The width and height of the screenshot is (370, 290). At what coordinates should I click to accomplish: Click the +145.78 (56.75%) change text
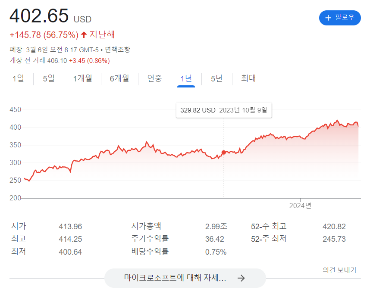[44, 35]
